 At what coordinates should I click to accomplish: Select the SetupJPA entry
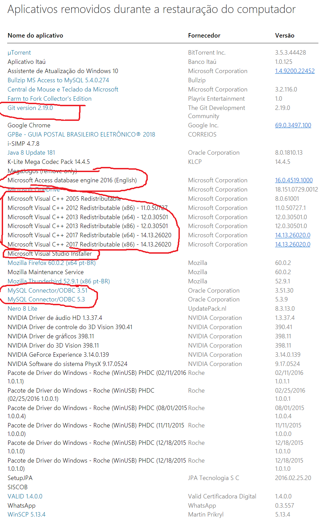[20, 478]
